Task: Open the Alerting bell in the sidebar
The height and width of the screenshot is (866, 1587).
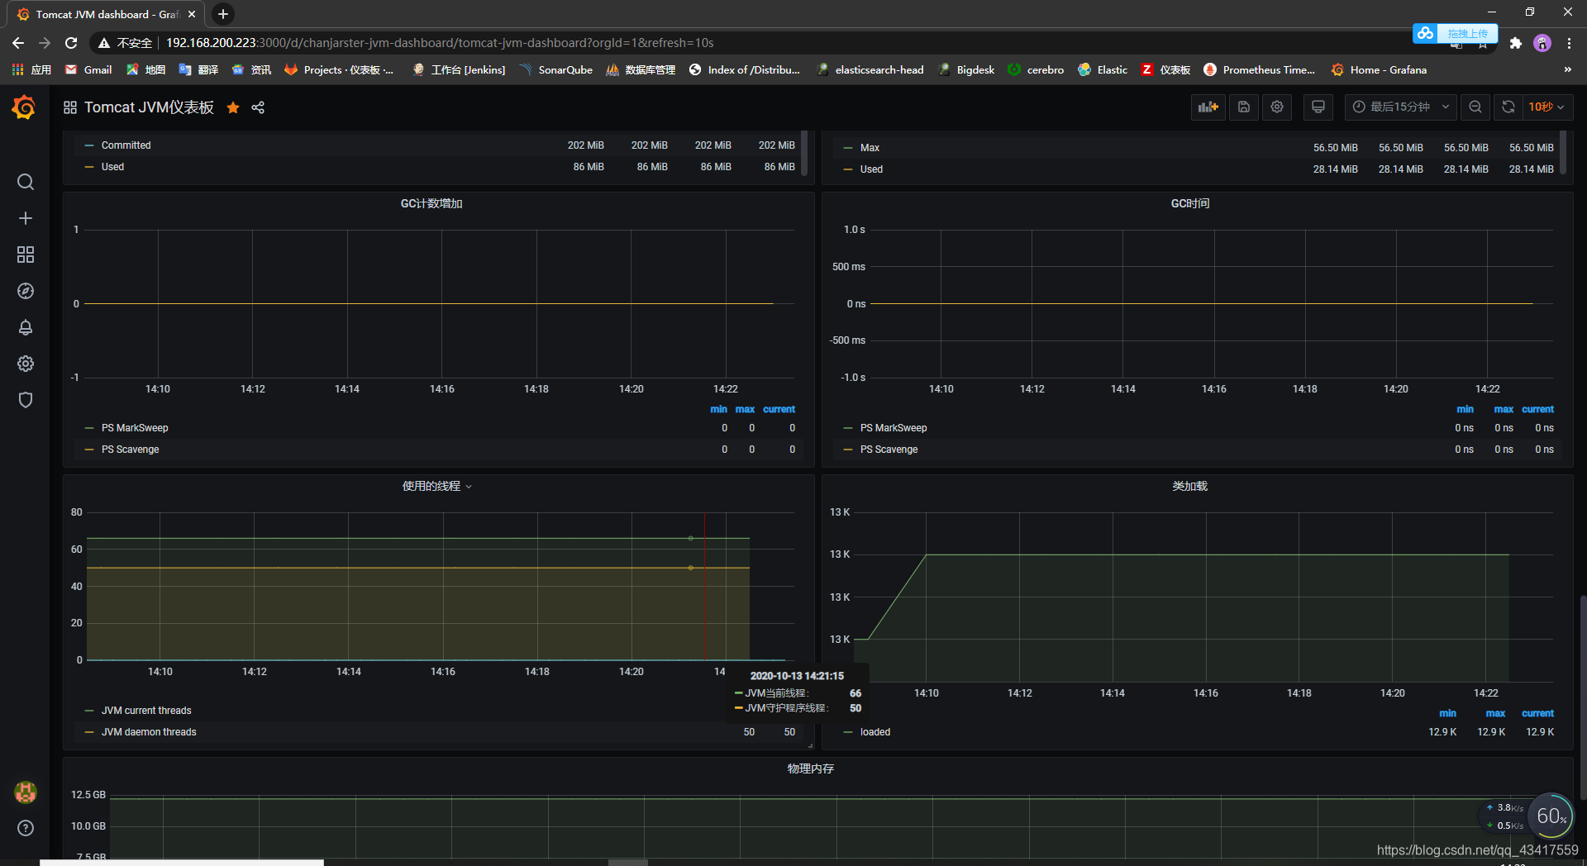Action: tap(26, 327)
